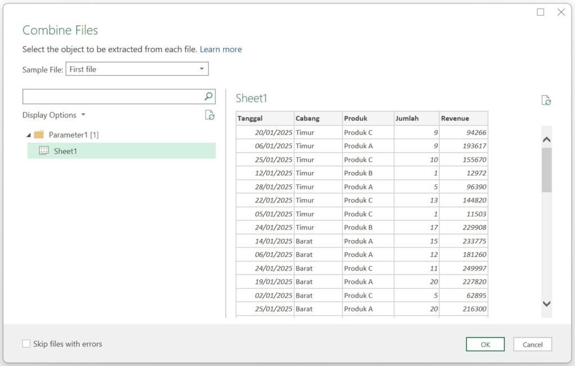Viewport: 575px width, 366px height.
Task: Click the revenue cell 216300
Action: [463, 309]
